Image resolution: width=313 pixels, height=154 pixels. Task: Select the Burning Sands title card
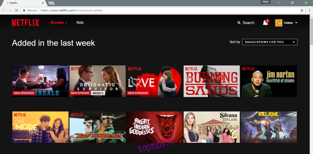point(212,81)
